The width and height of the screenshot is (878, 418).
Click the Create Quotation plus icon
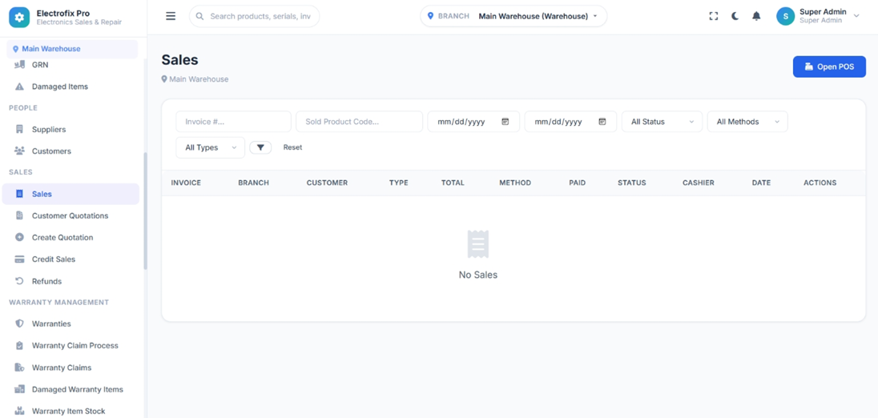click(x=19, y=237)
